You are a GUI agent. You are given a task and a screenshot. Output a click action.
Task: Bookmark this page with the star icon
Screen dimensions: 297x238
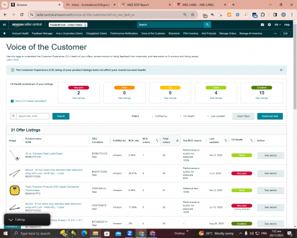click(192, 15)
